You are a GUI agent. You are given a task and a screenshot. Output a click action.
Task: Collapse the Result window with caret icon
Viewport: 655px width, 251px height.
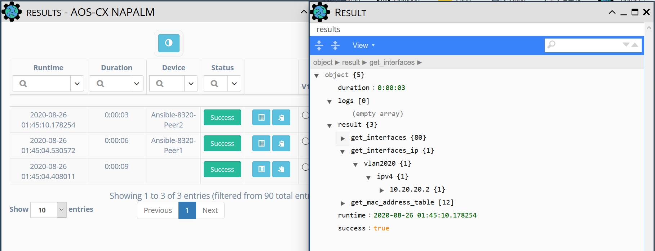pos(612,12)
